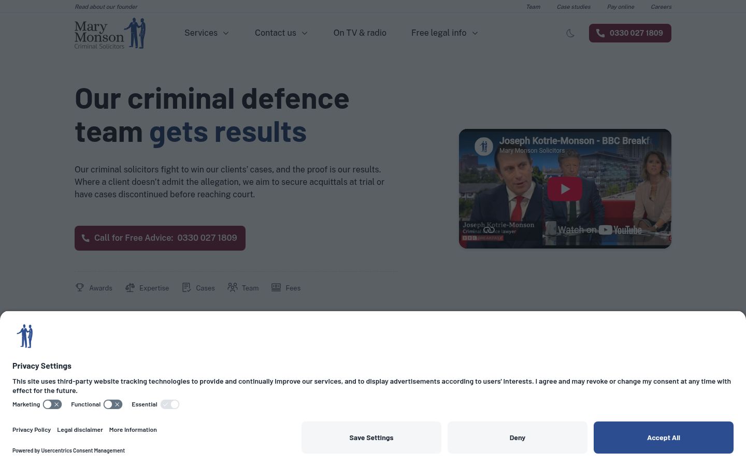Play the BBC Breakfast YouTube video
746x466 pixels.
(565, 189)
